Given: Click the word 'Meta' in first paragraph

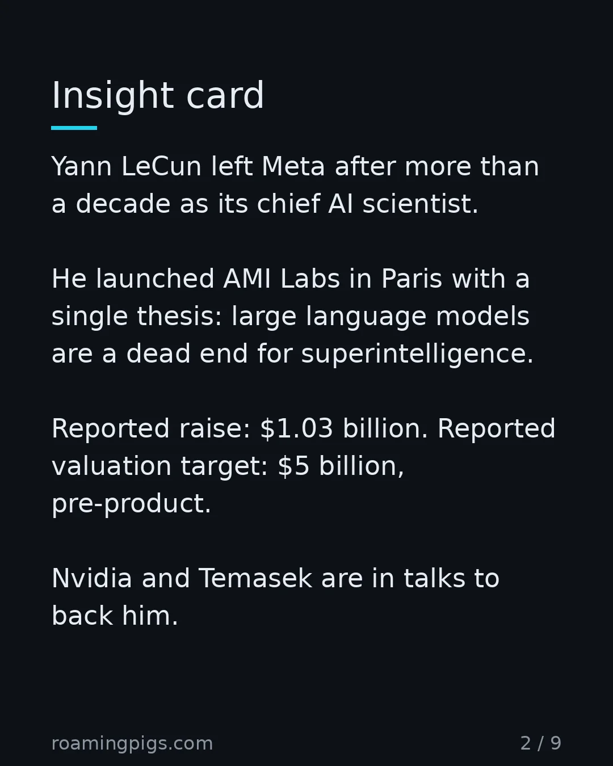Looking at the screenshot, I should (293, 167).
